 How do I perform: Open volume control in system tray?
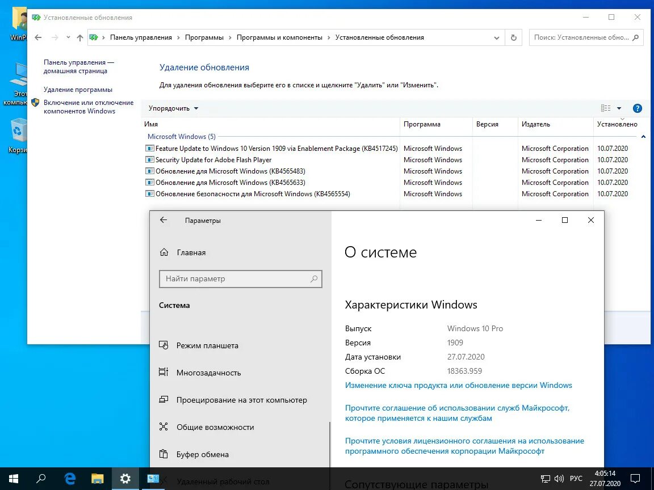559,479
